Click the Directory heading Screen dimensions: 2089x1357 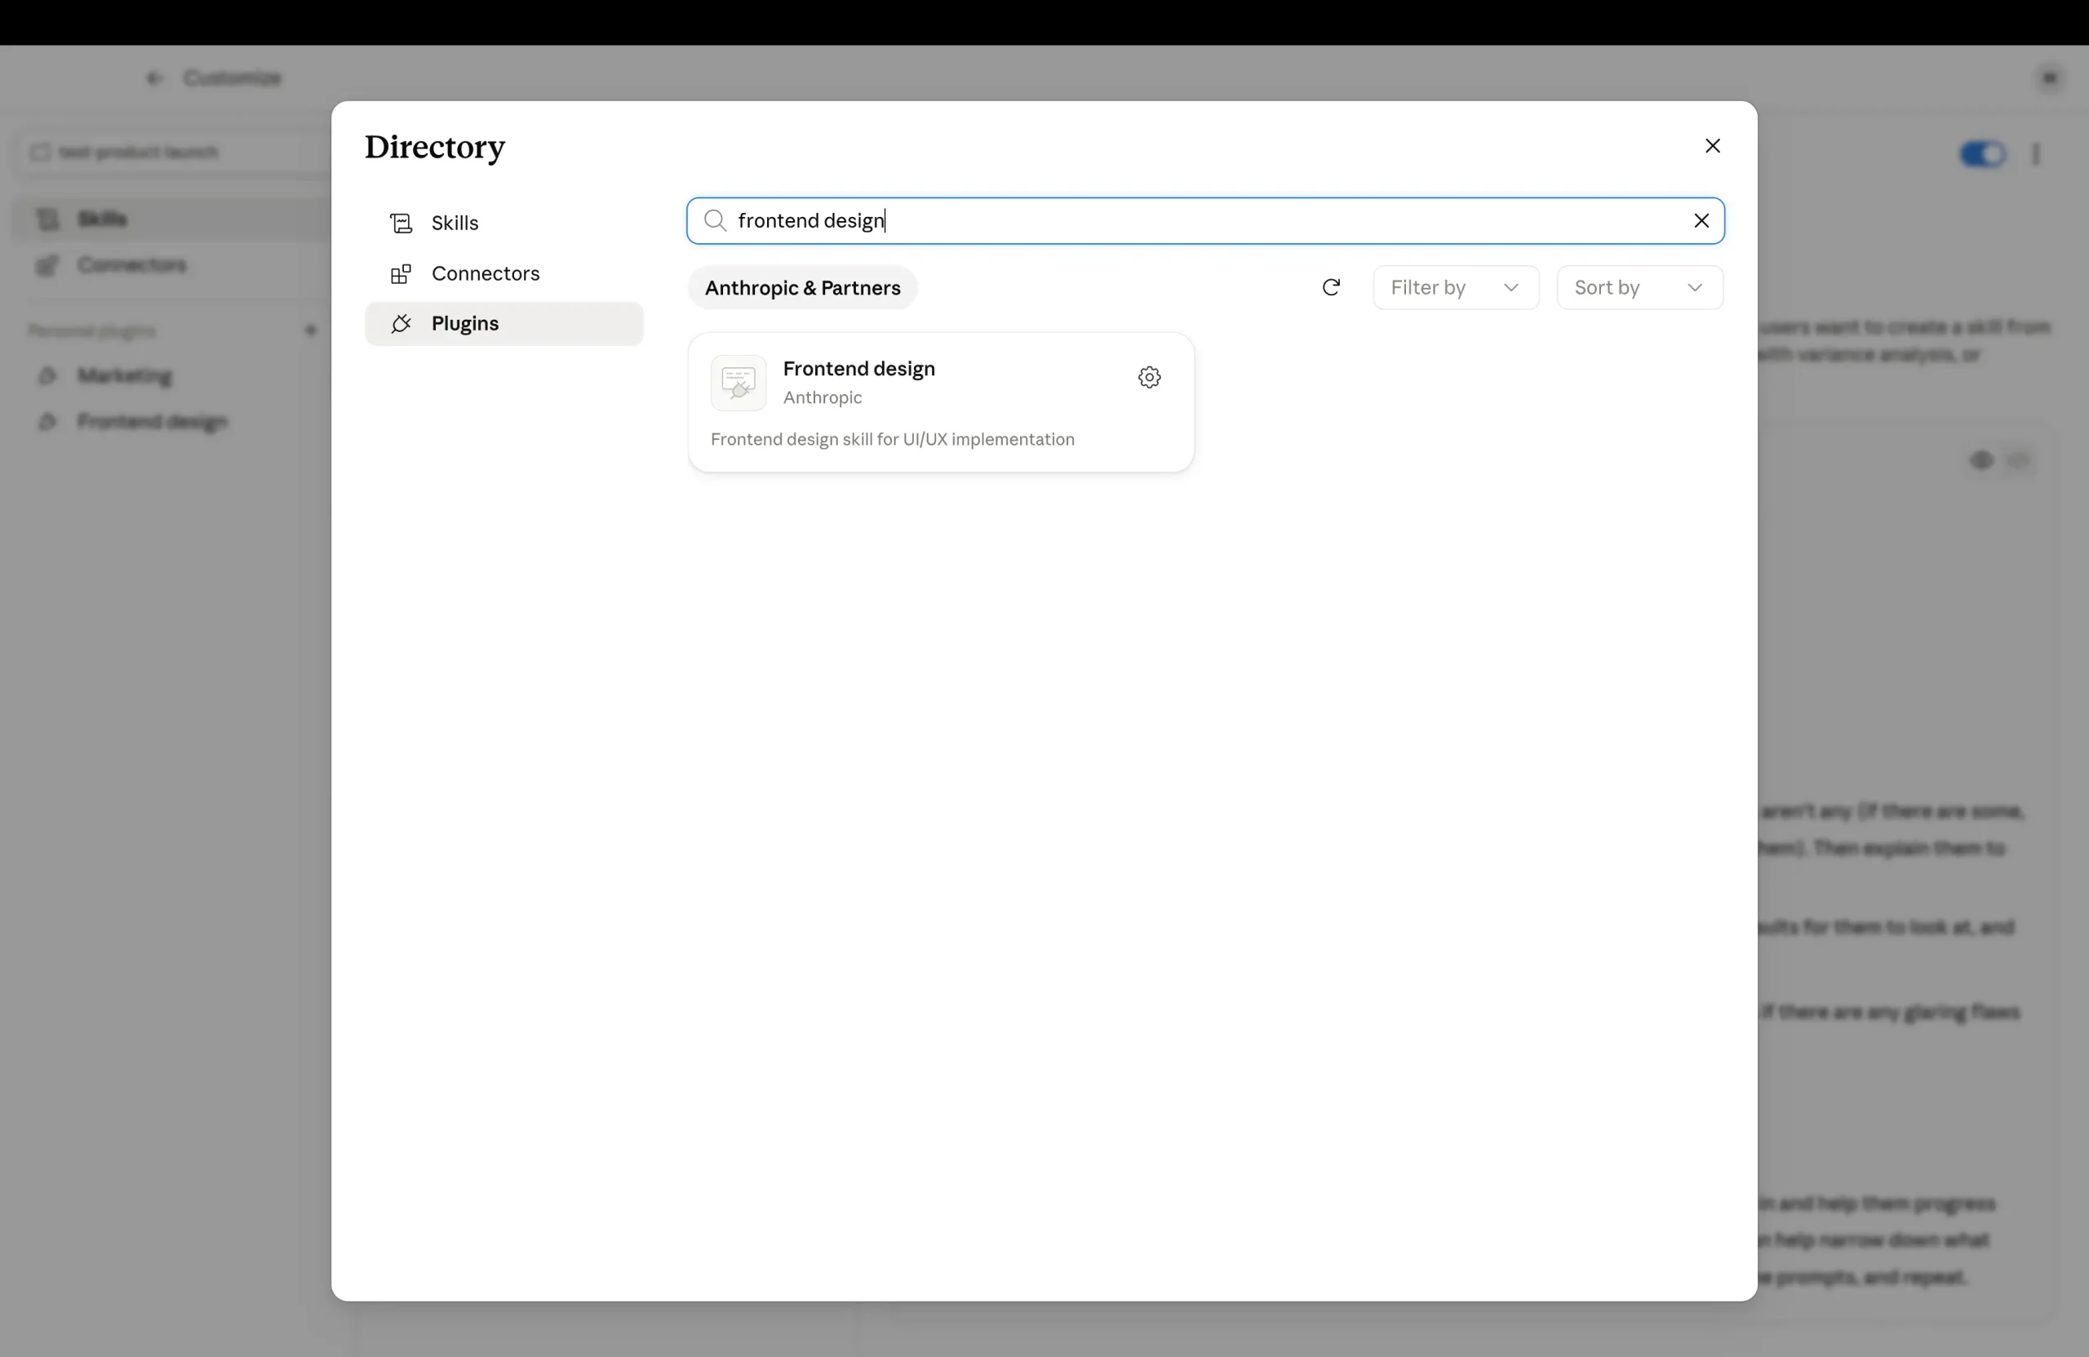pyautogui.click(x=434, y=147)
